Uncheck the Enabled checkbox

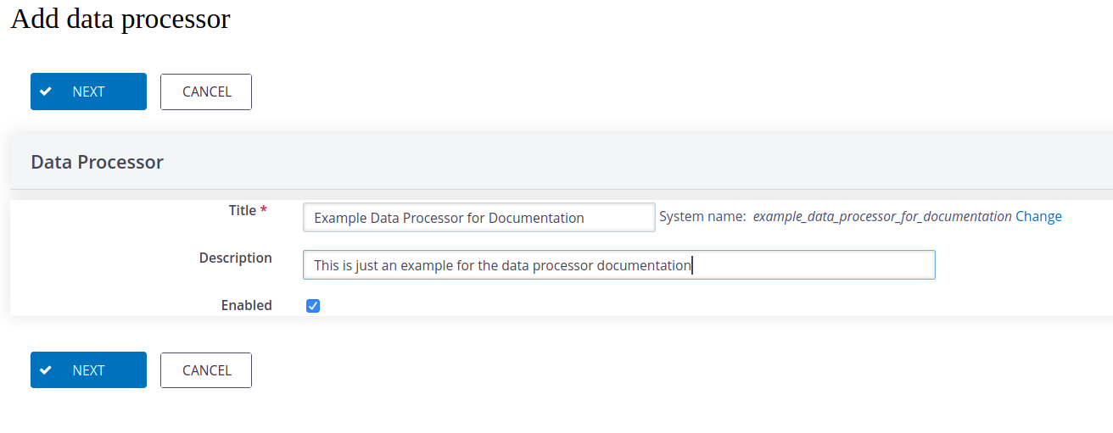pos(313,306)
